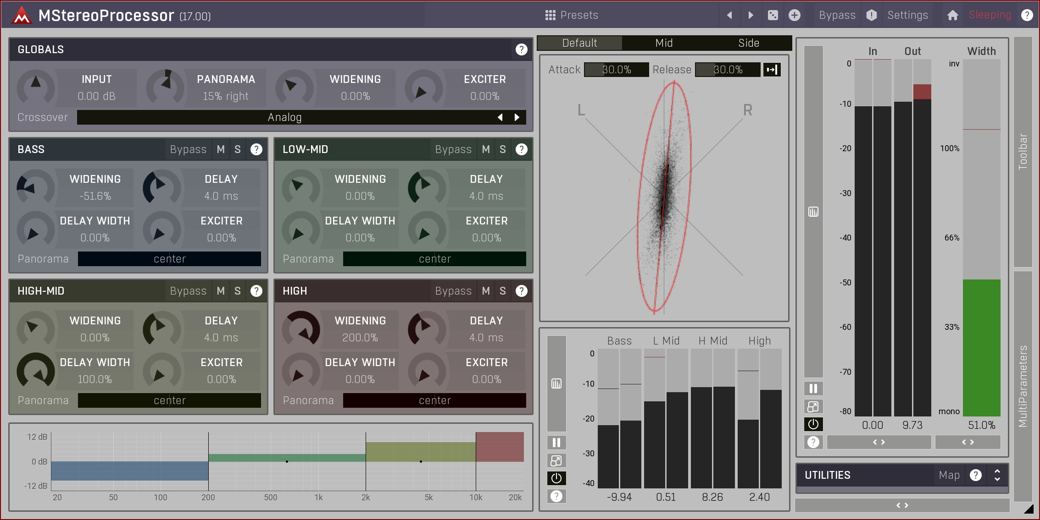Toggle Bypass on the BASS band

pyautogui.click(x=188, y=149)
